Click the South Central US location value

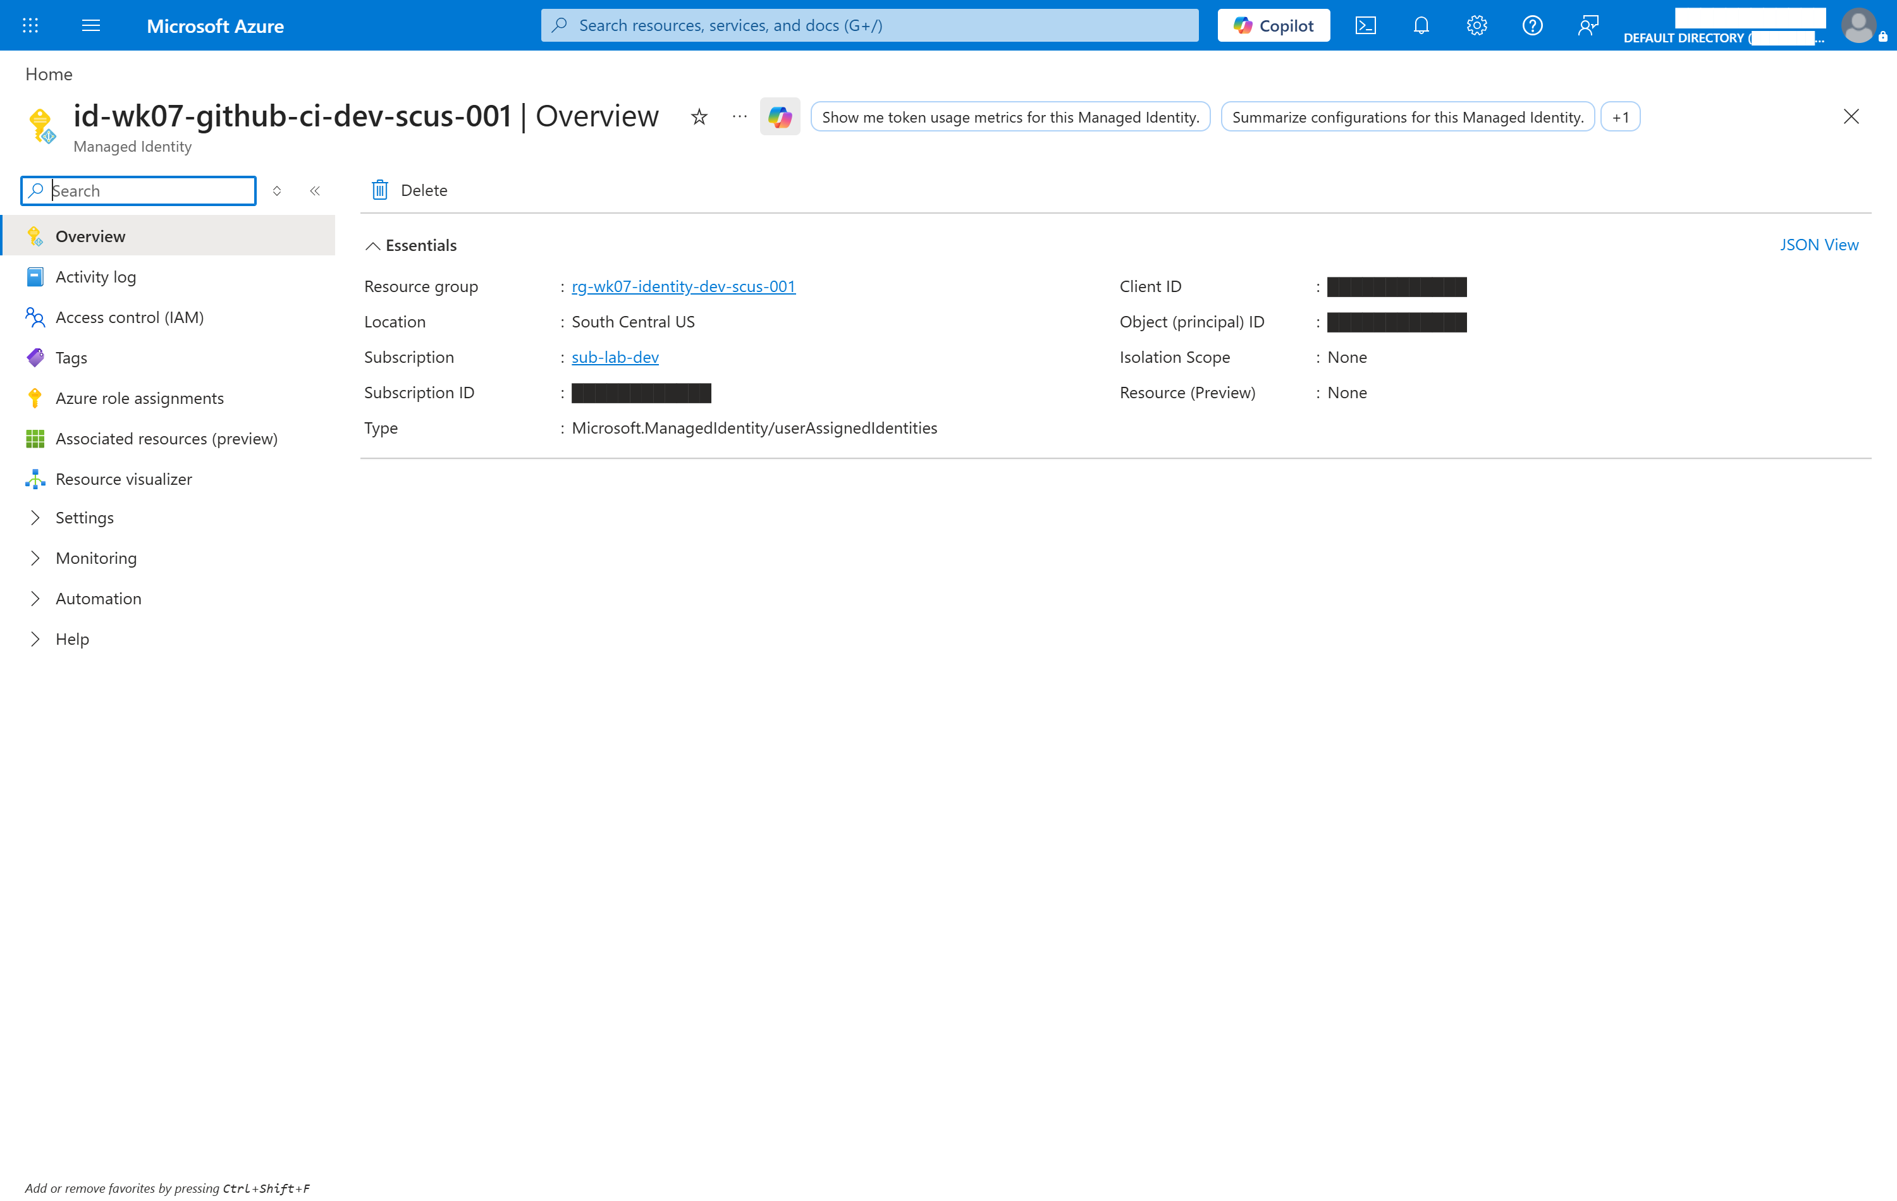coord(632,322)
